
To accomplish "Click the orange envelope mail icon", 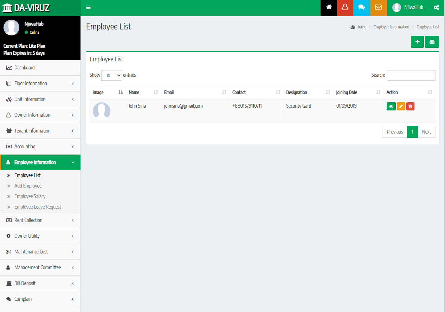I will point(378,7).
